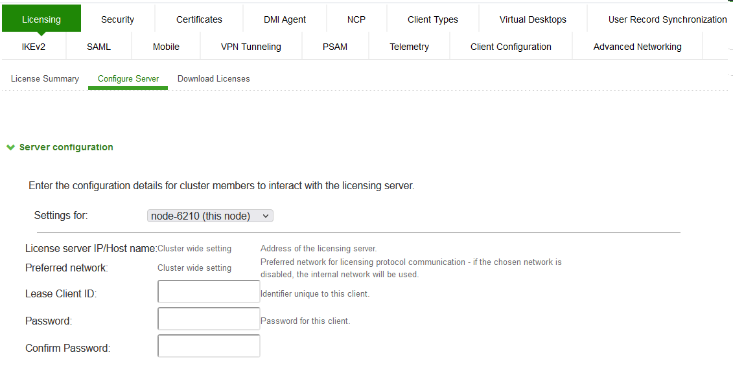Go to the Certificates tab
This screenshot has width=733, height=366.
pyautogui.click(x=199, y=19)
